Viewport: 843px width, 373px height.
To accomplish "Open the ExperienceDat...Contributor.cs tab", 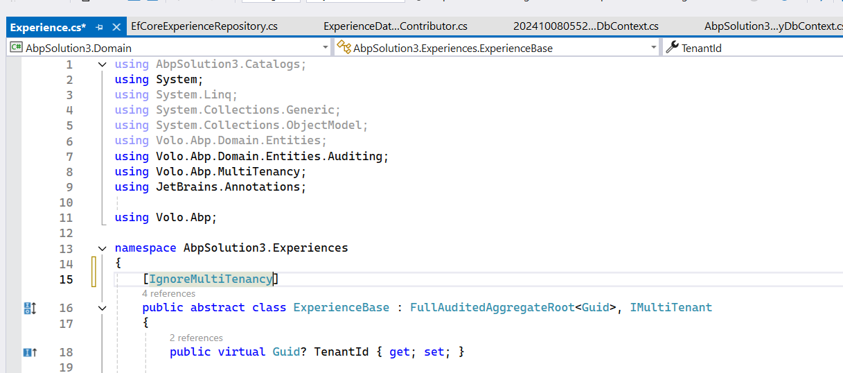I will tap(395, 26).
